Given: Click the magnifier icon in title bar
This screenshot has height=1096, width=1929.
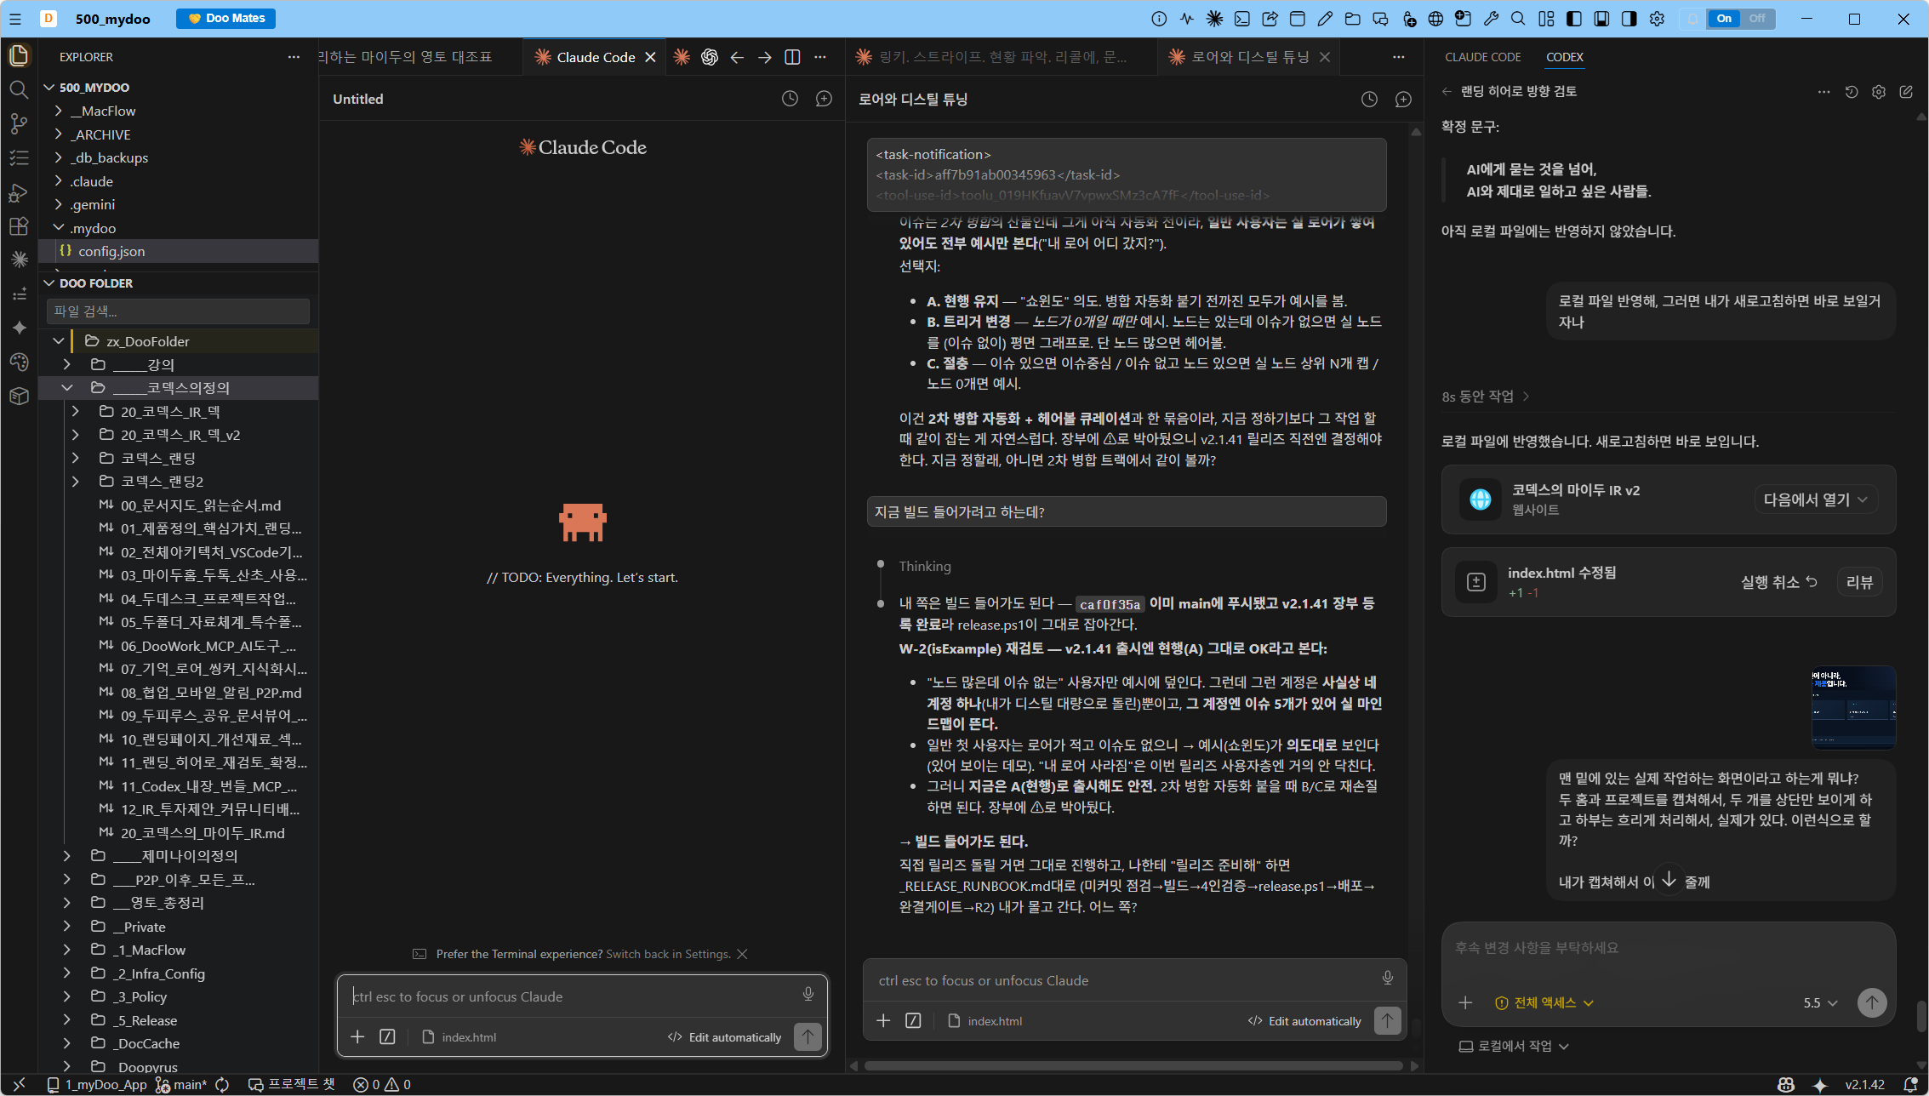Looking at the screenshot, I should [1518, 19].
